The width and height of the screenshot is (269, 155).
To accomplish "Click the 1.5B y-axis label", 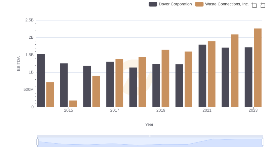I will pyautogui.click(x=30, y=55).
